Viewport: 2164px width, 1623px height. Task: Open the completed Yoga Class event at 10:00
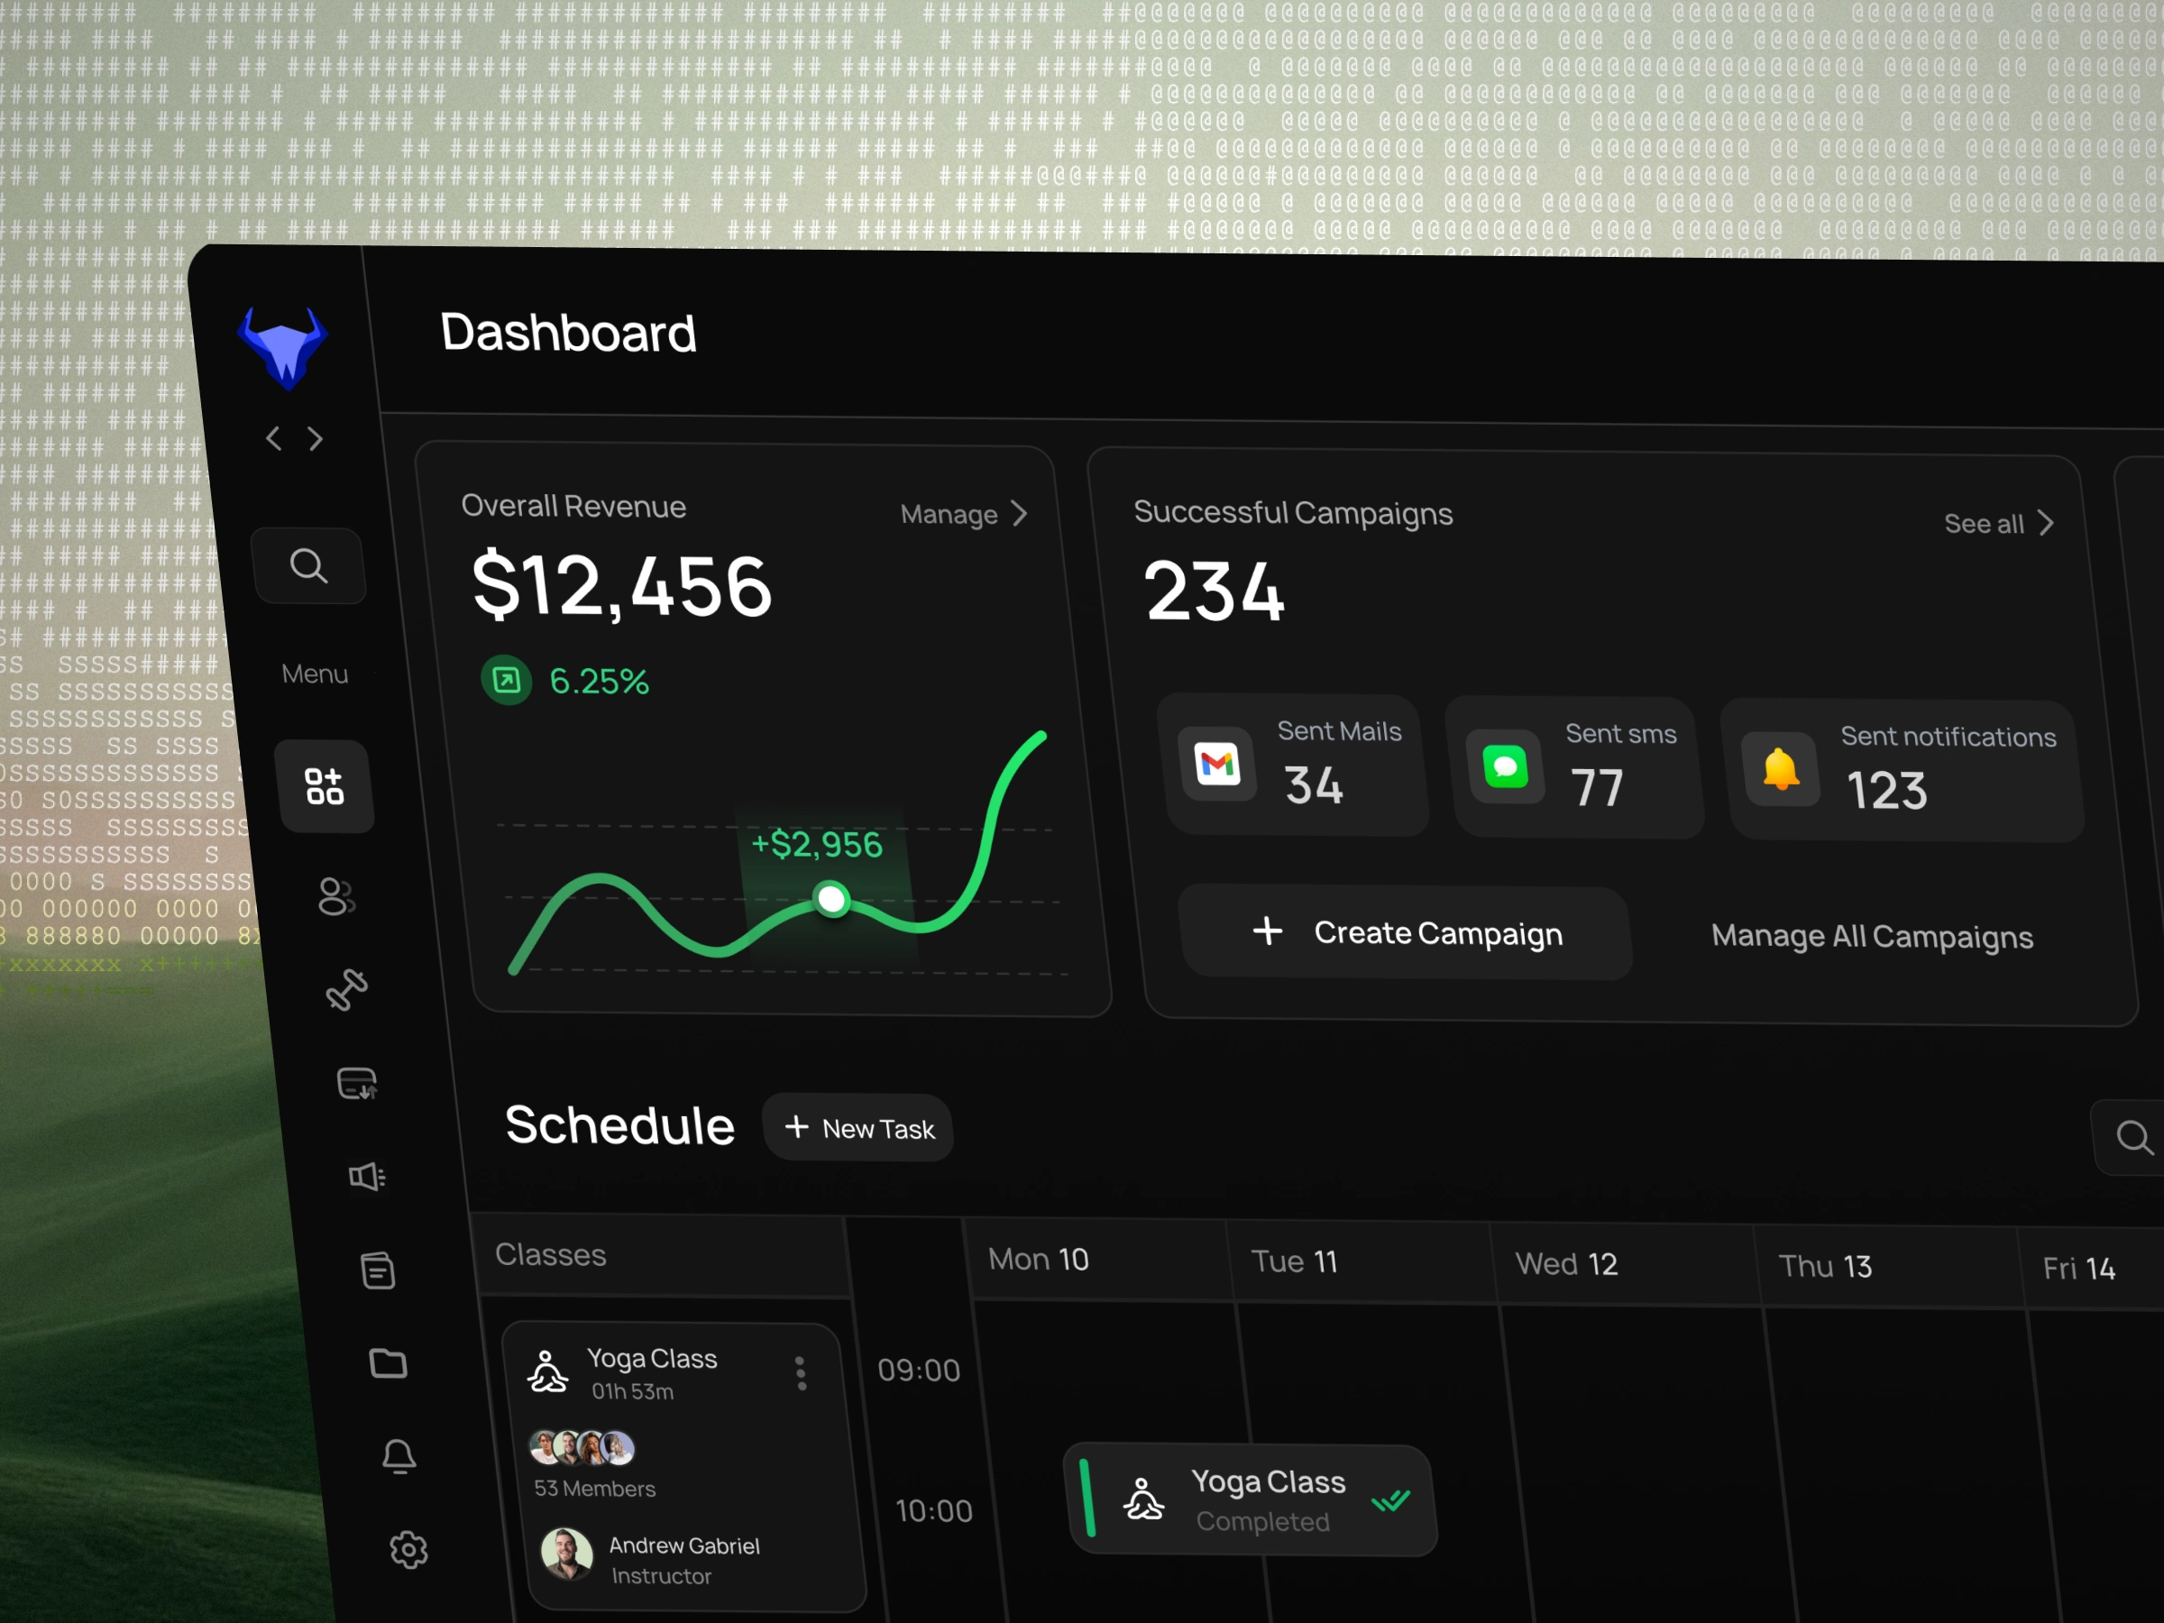(1251, 1499)
